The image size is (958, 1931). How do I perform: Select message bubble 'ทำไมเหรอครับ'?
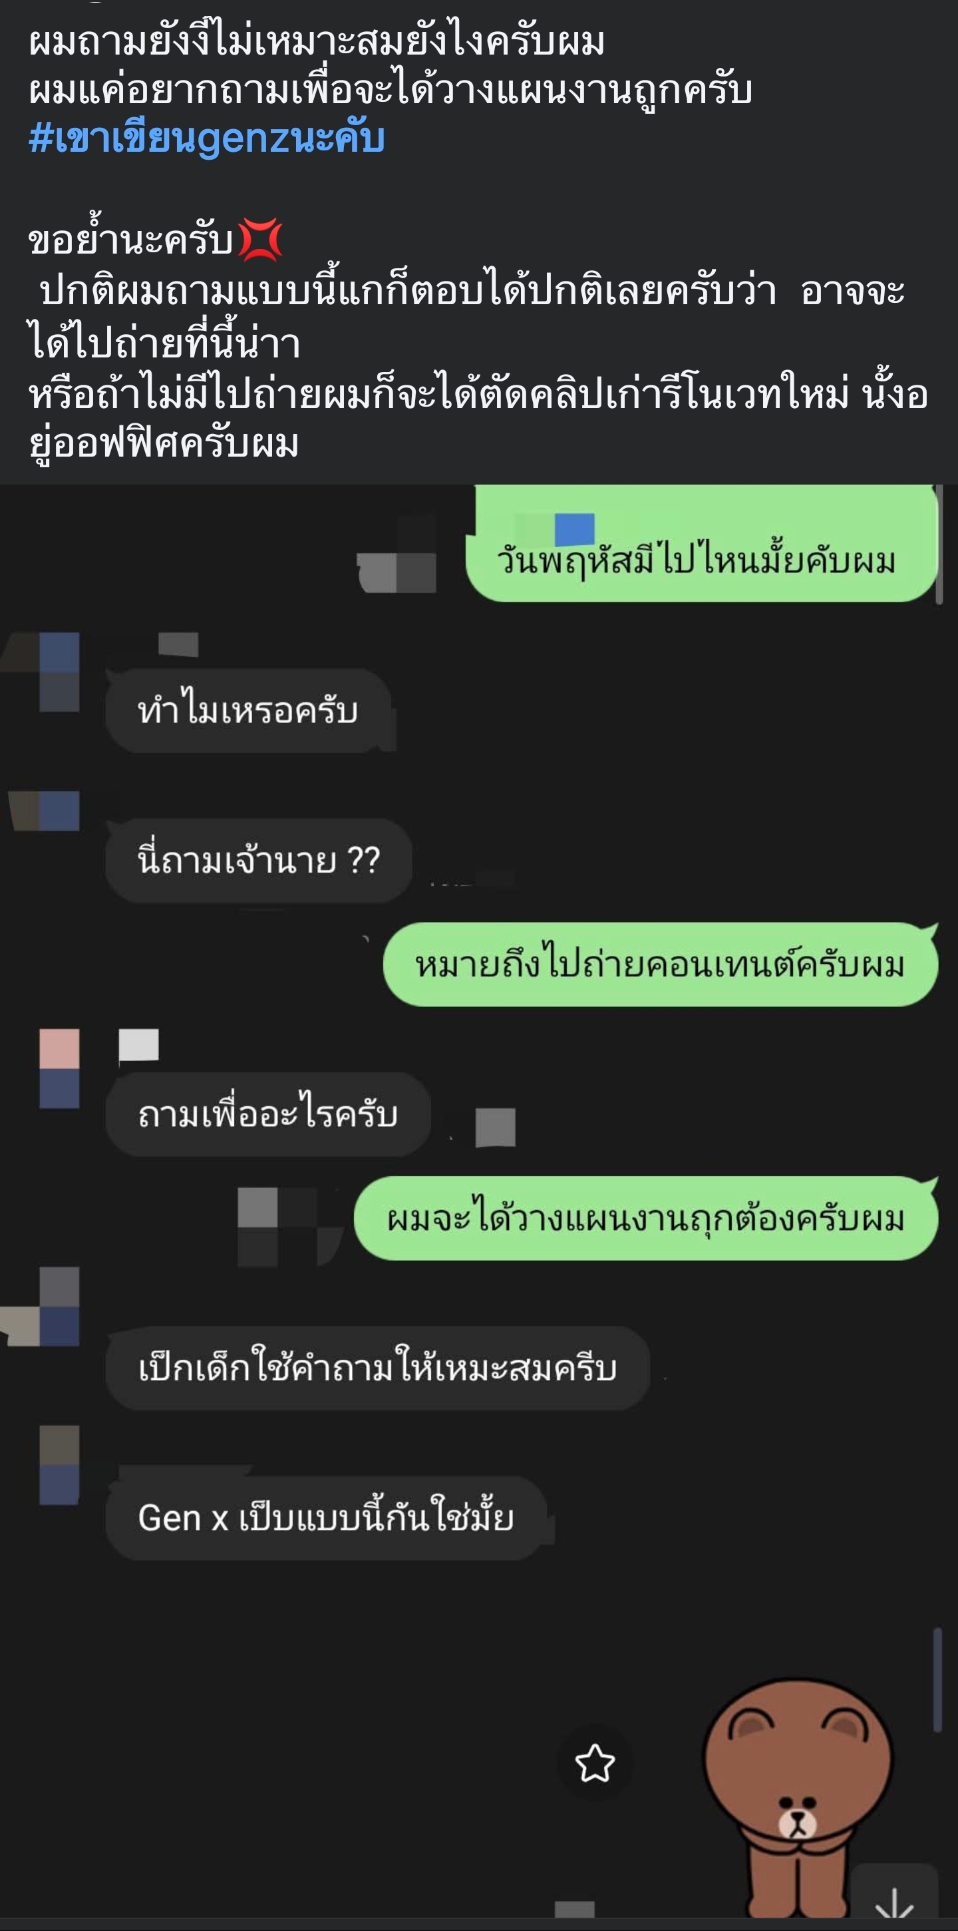tap(248, 711)
